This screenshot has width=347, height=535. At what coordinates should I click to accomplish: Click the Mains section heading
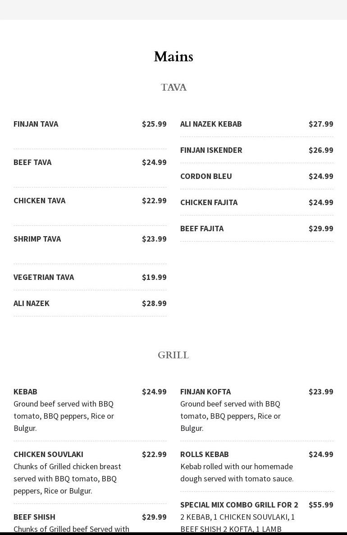point(173,57)
